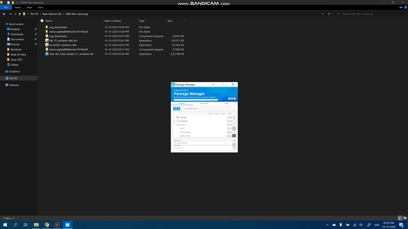The image size is (408, 229).
Task: Open Bandicam recorder from taskbar
Action: tap(57, 225)
